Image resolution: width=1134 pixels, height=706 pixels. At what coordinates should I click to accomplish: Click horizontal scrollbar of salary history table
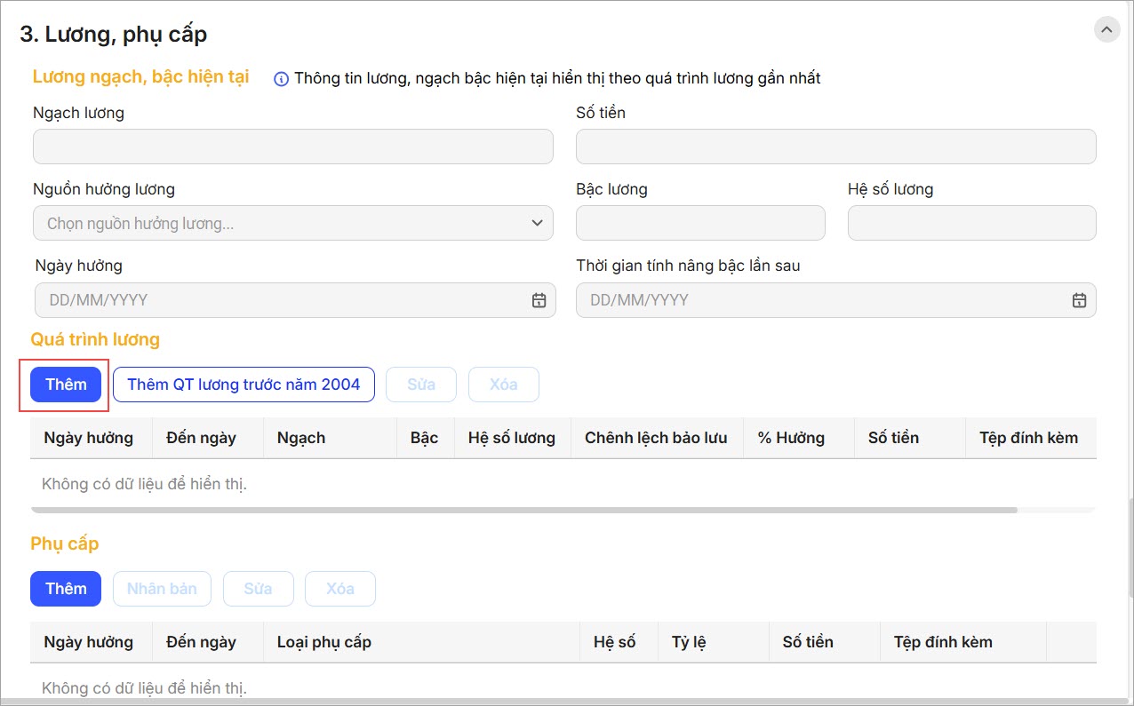pyautogui.click(x=523, y=511)
